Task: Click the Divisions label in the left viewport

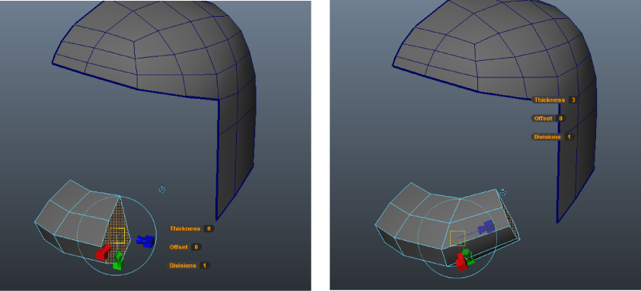Action: tap(183, 266)
